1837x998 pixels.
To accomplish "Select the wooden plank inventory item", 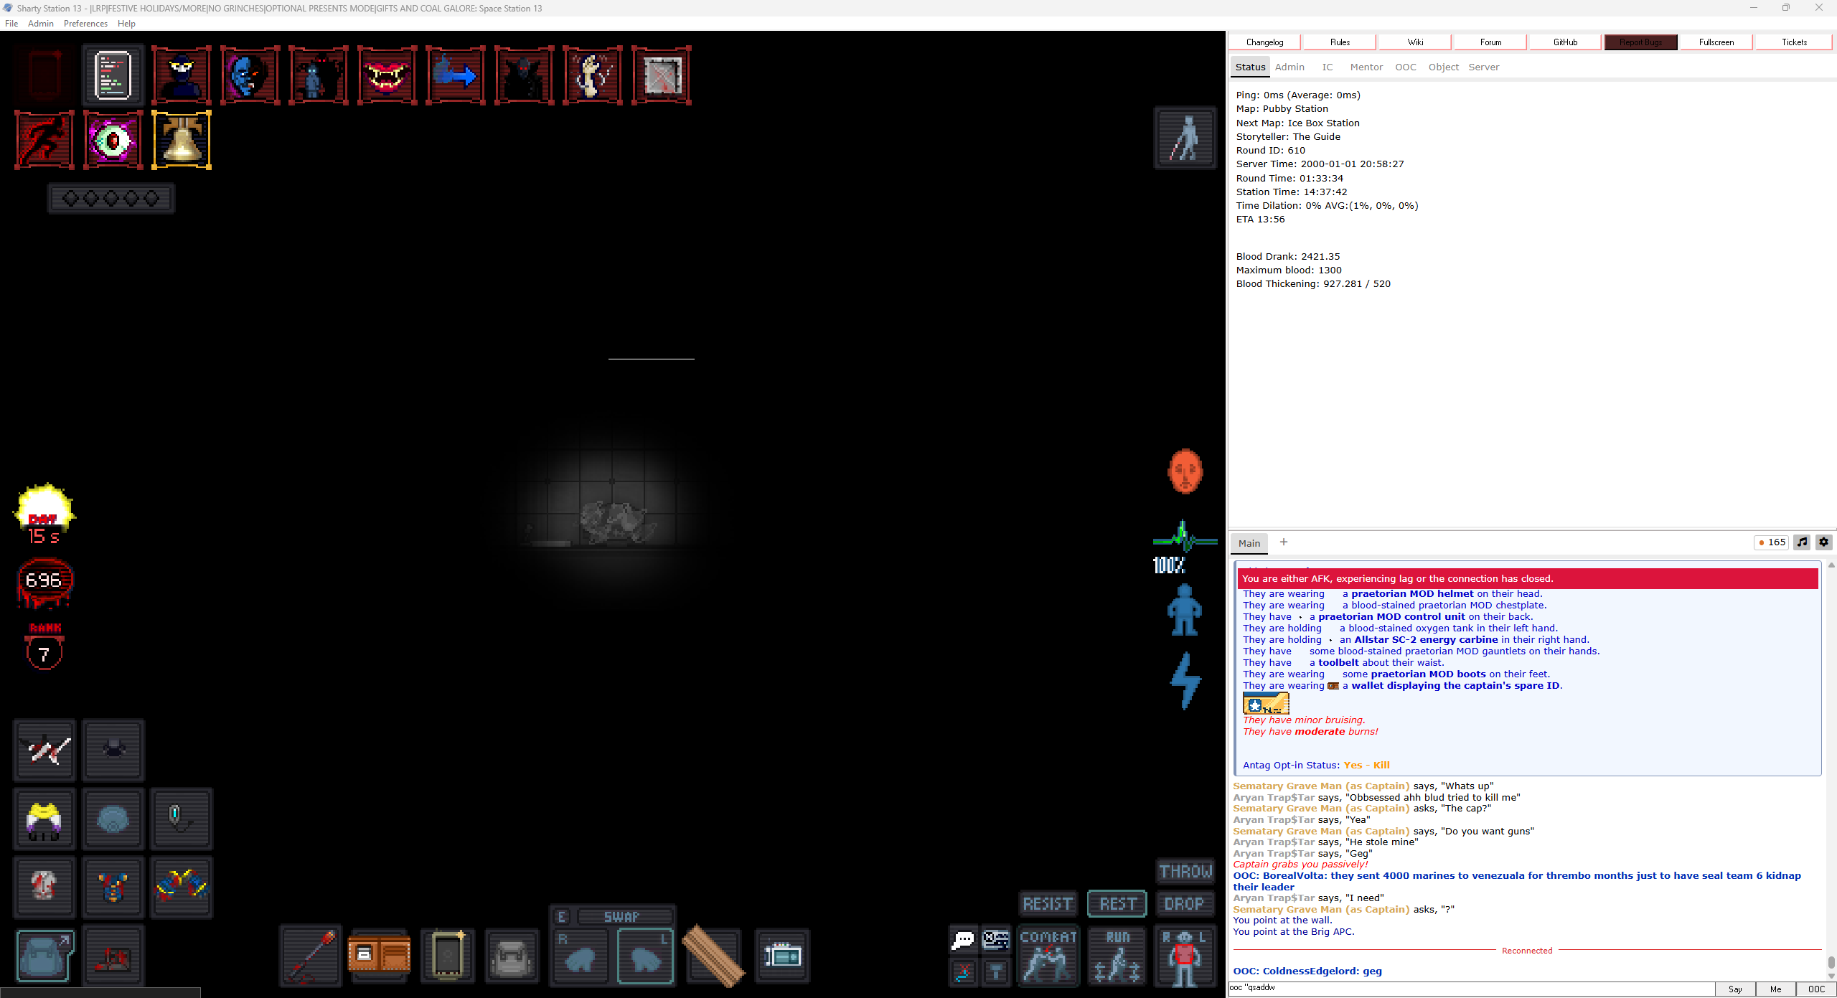I will pos(713,956).
